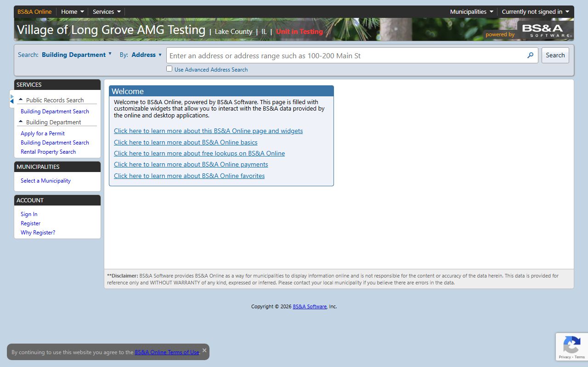588x367 pixels.
Task: Click the Register link in Account section
Action: [x=30, y=223]
